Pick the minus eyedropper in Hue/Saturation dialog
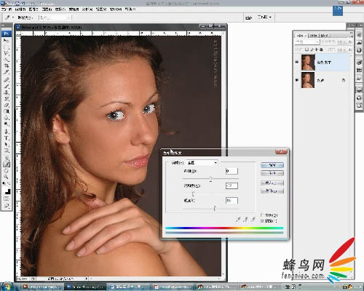The width and height of the screenshot is (364, 291). click(x=253, y=220)
